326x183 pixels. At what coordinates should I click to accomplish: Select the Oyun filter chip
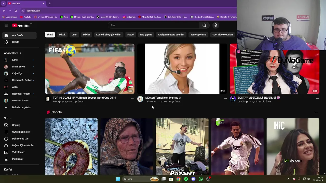(x=74, y=35)
